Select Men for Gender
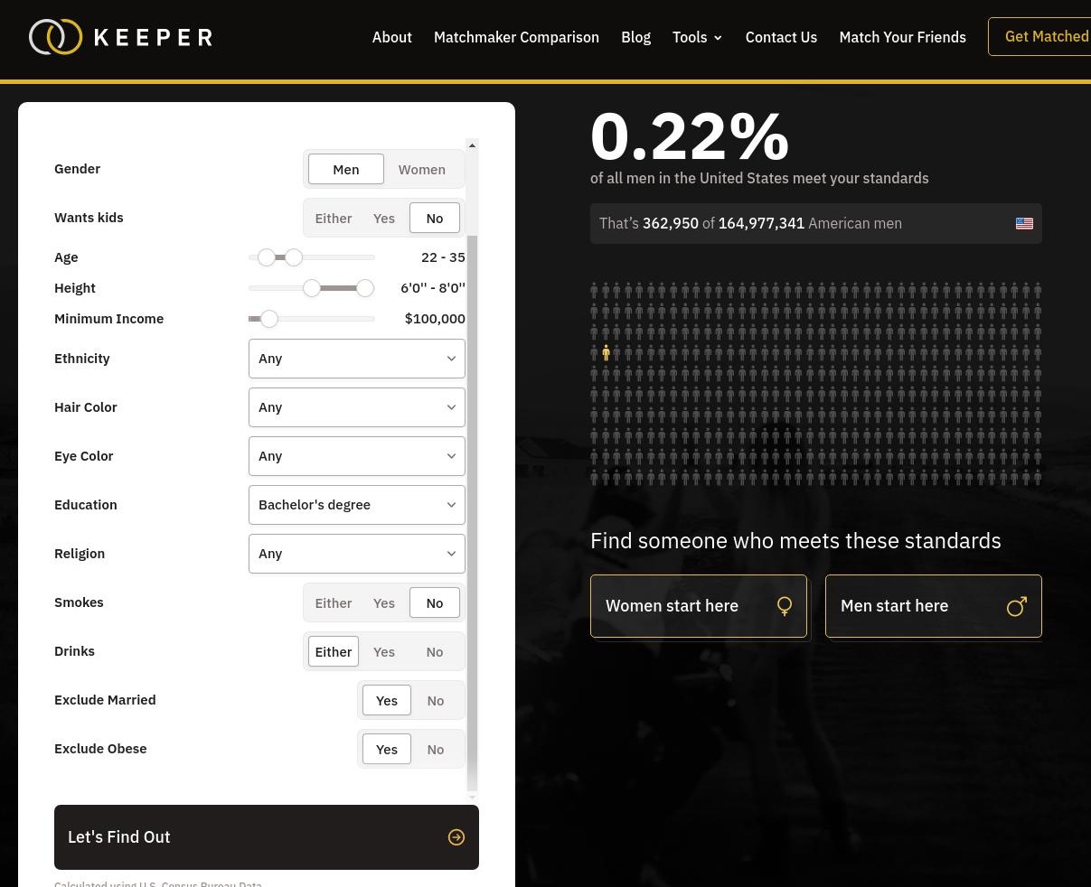1091x887 pixels. [346, 169]
